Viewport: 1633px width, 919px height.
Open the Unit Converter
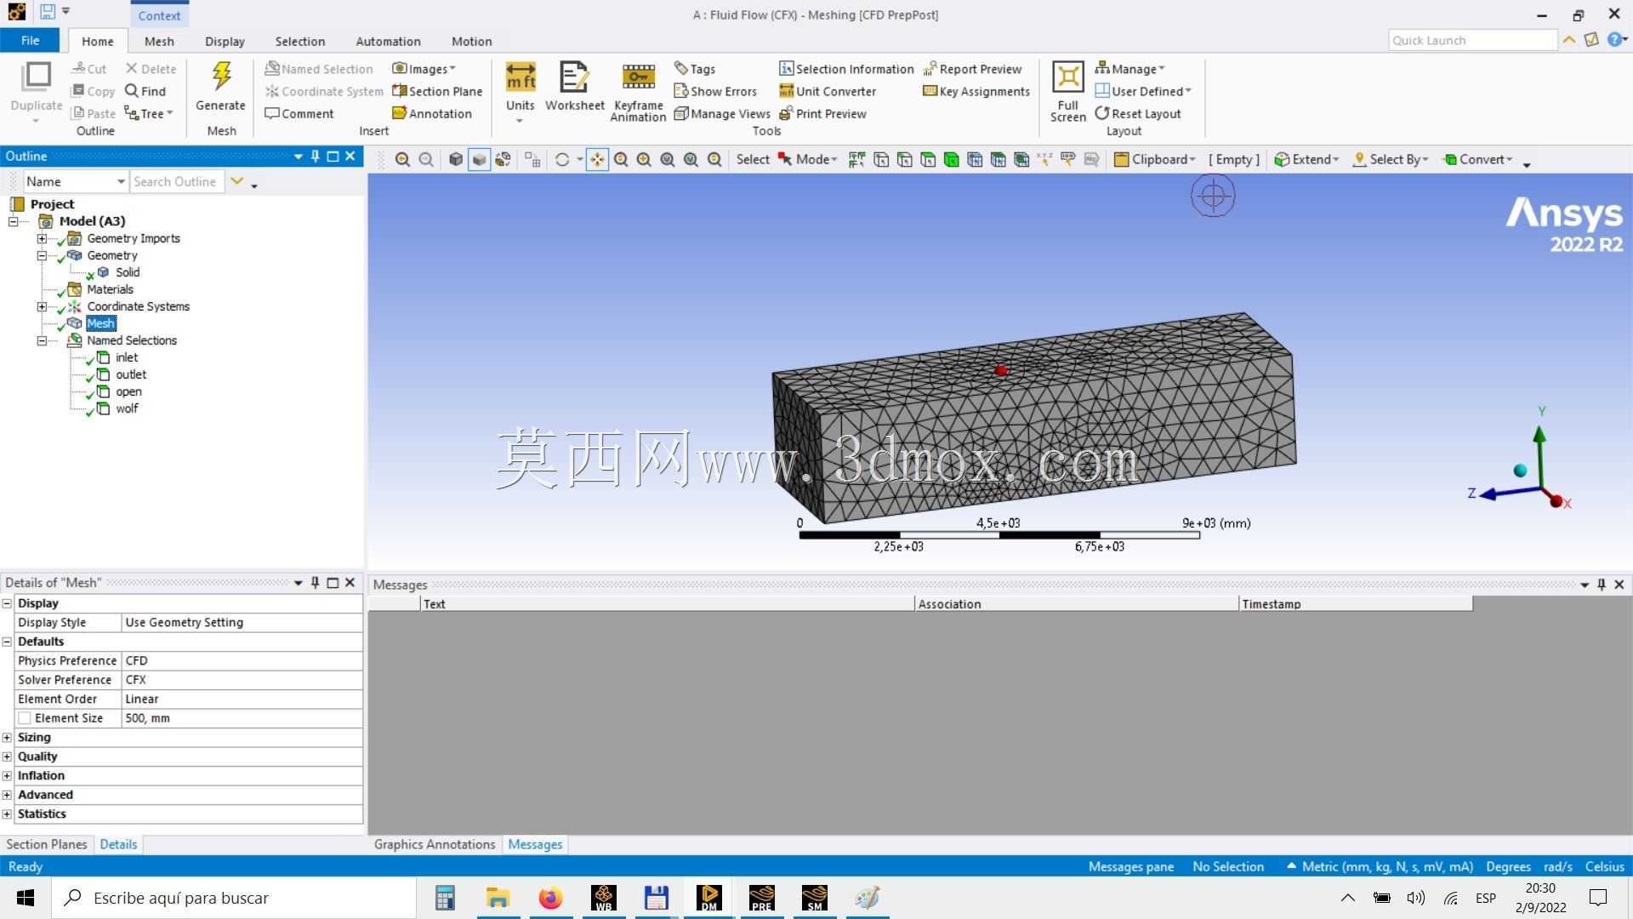(828, 91)
